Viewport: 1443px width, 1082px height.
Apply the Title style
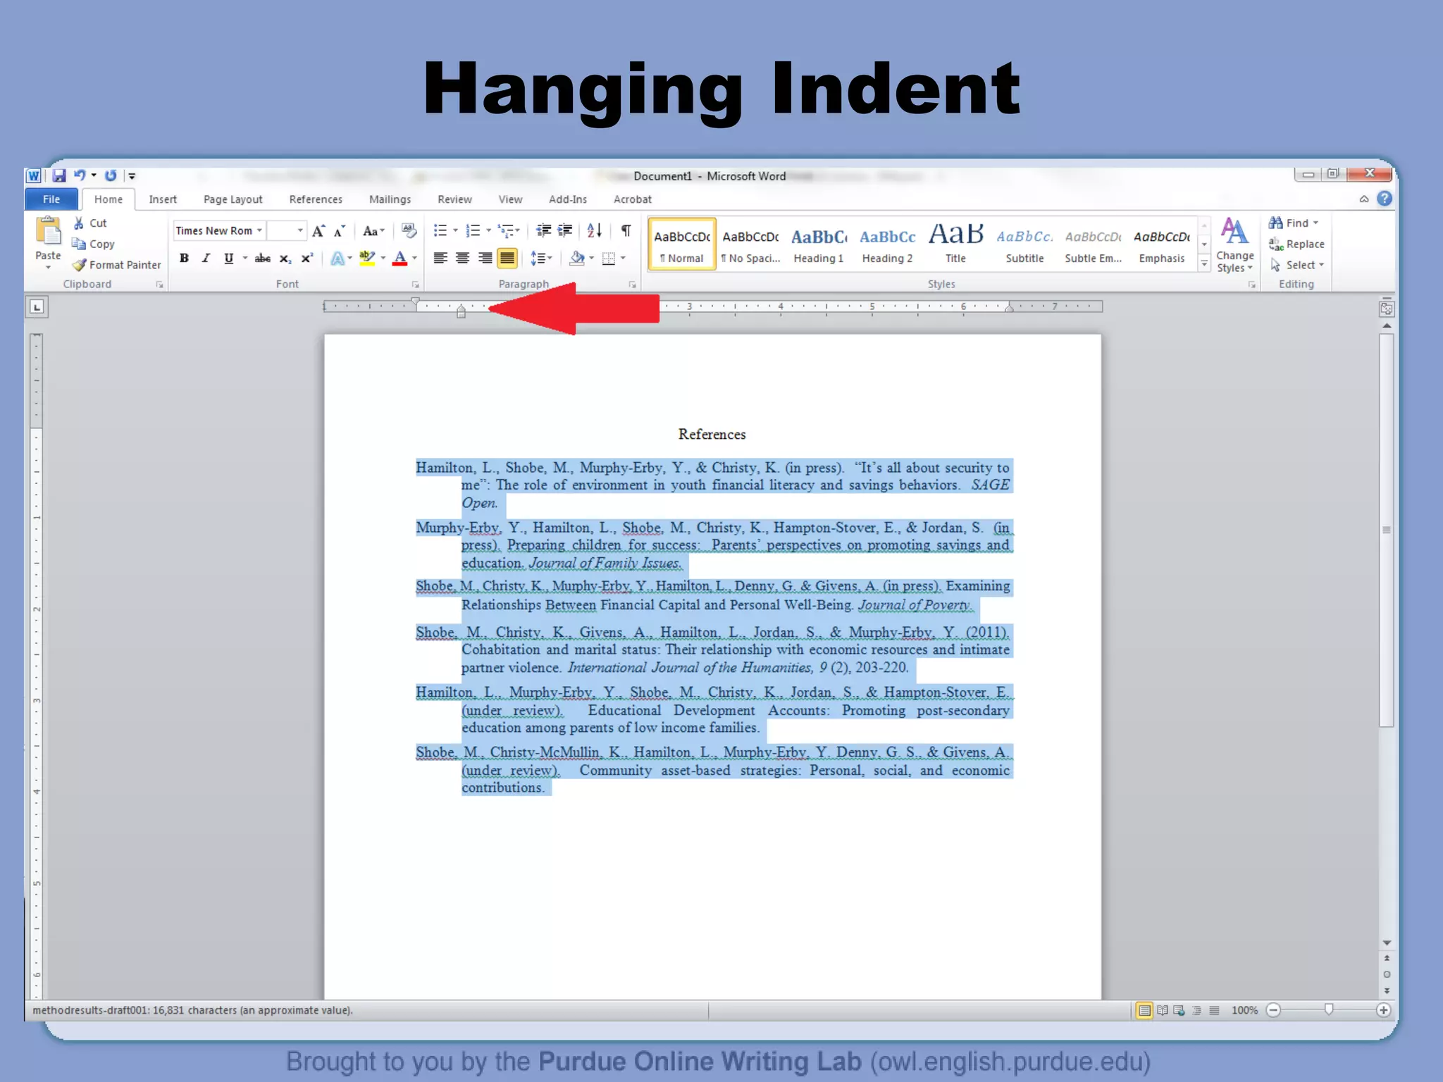click(x=955, y=244)
